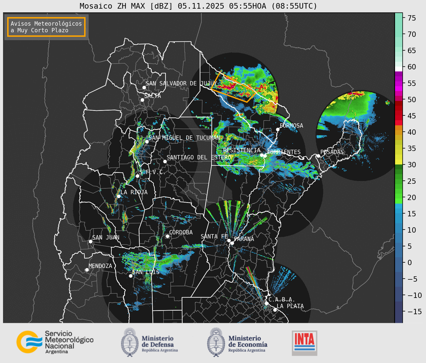Click the CÓRDOBA city marker
Viewport: 426px width, 363px height.
[x=167, y=236]
